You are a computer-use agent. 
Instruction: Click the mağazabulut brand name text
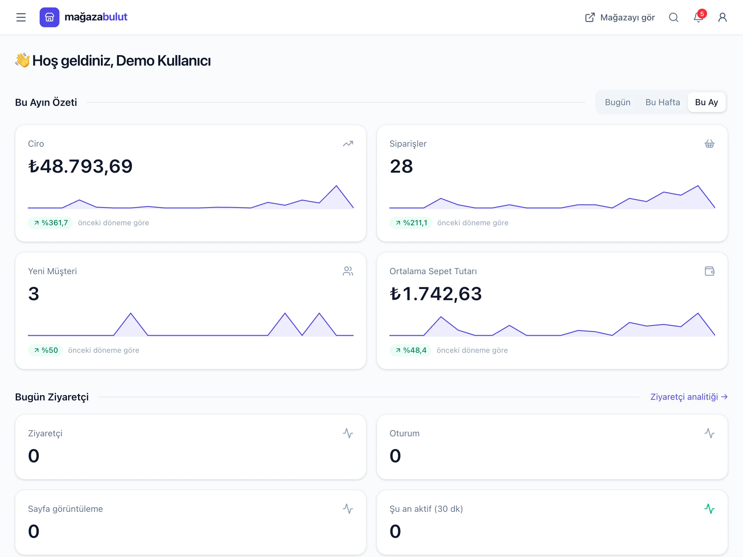coord(96,17)
